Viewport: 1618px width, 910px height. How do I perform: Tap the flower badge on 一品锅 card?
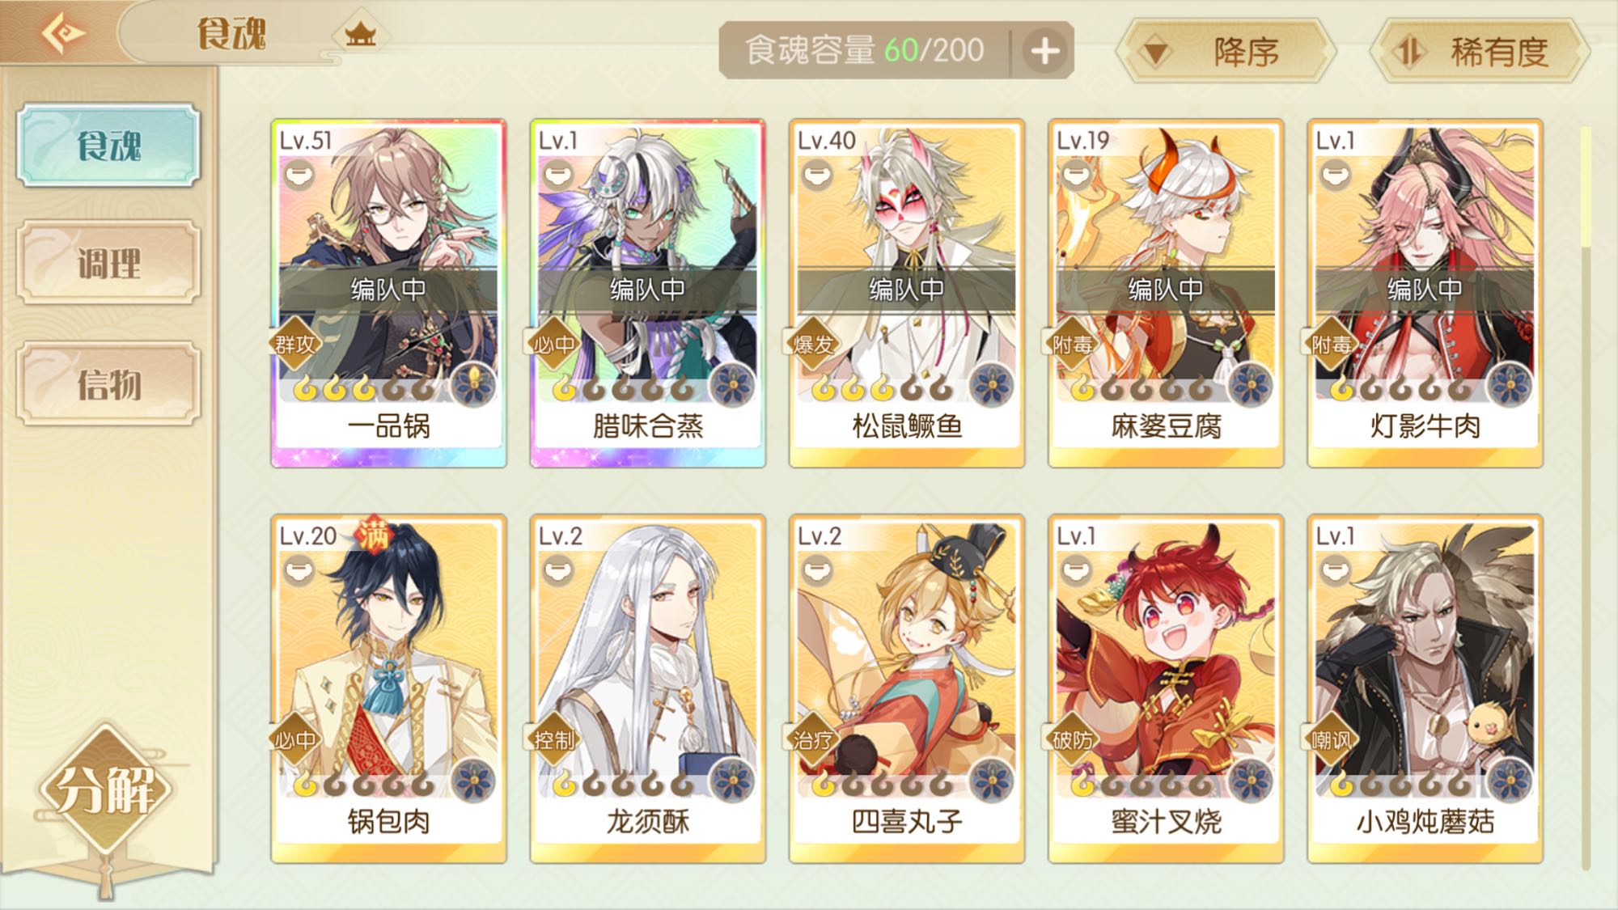click(x=473, y=385)
